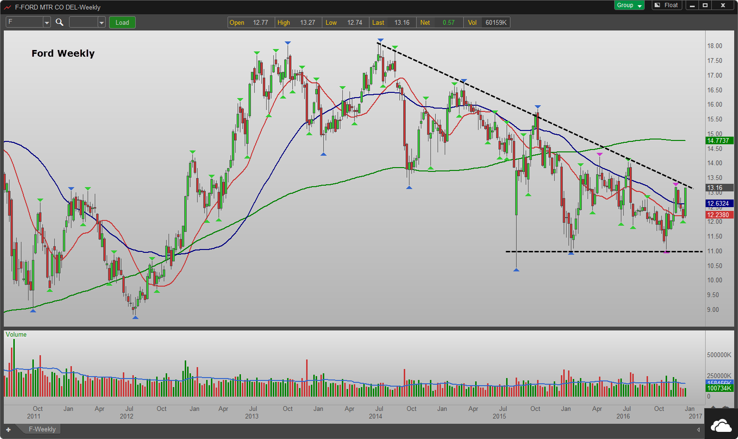The height and width of the screenshot is (439, 738).
Task: Click the Open 12.77 quote field
Action: click(251, 22)
